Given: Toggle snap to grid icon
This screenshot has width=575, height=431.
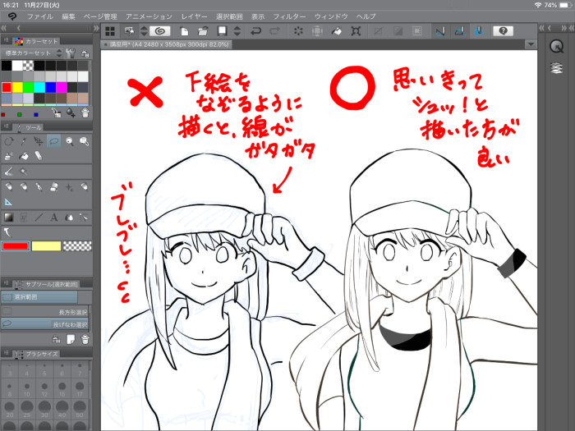Looking at the screenshot, I should coord(479,31).
